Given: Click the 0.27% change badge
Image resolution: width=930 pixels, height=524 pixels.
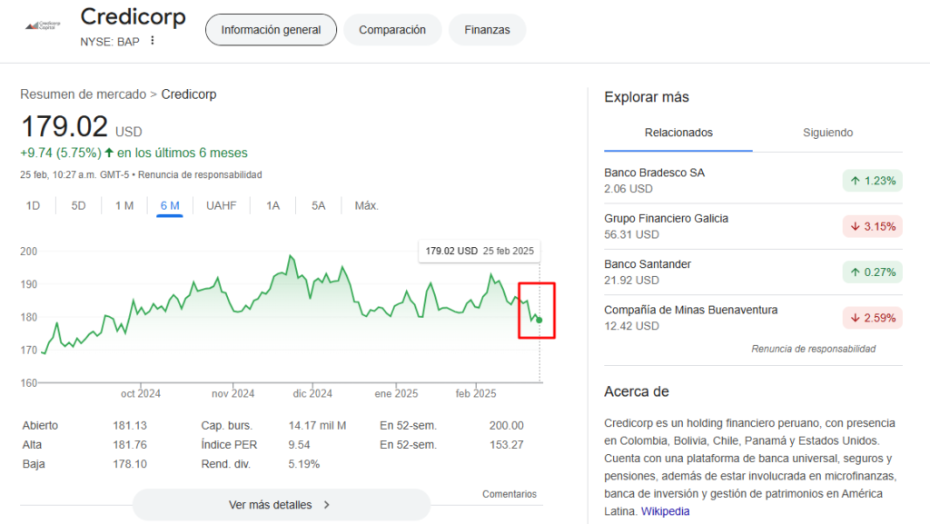Looking at the screenshot, I should tap(873, 272).
